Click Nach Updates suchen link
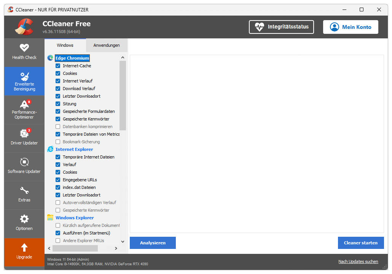The height and width of the screenshot is (274, 392). pyautogui.click(x=358, y=261)
